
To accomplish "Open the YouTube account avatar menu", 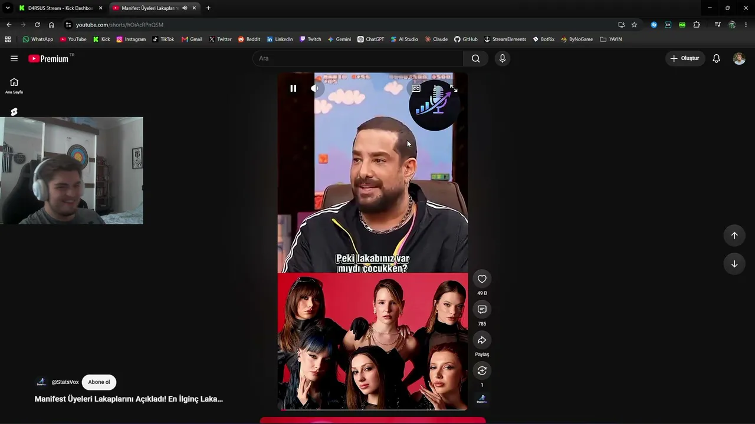I will click(x=739, y=58).
